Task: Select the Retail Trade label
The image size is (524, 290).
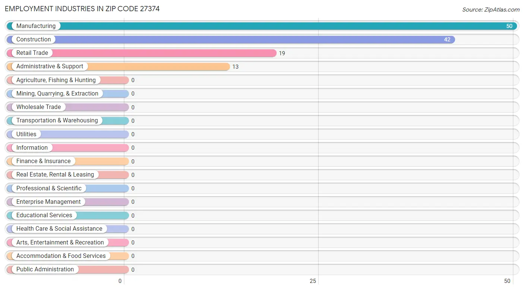Action: [32, 53]
